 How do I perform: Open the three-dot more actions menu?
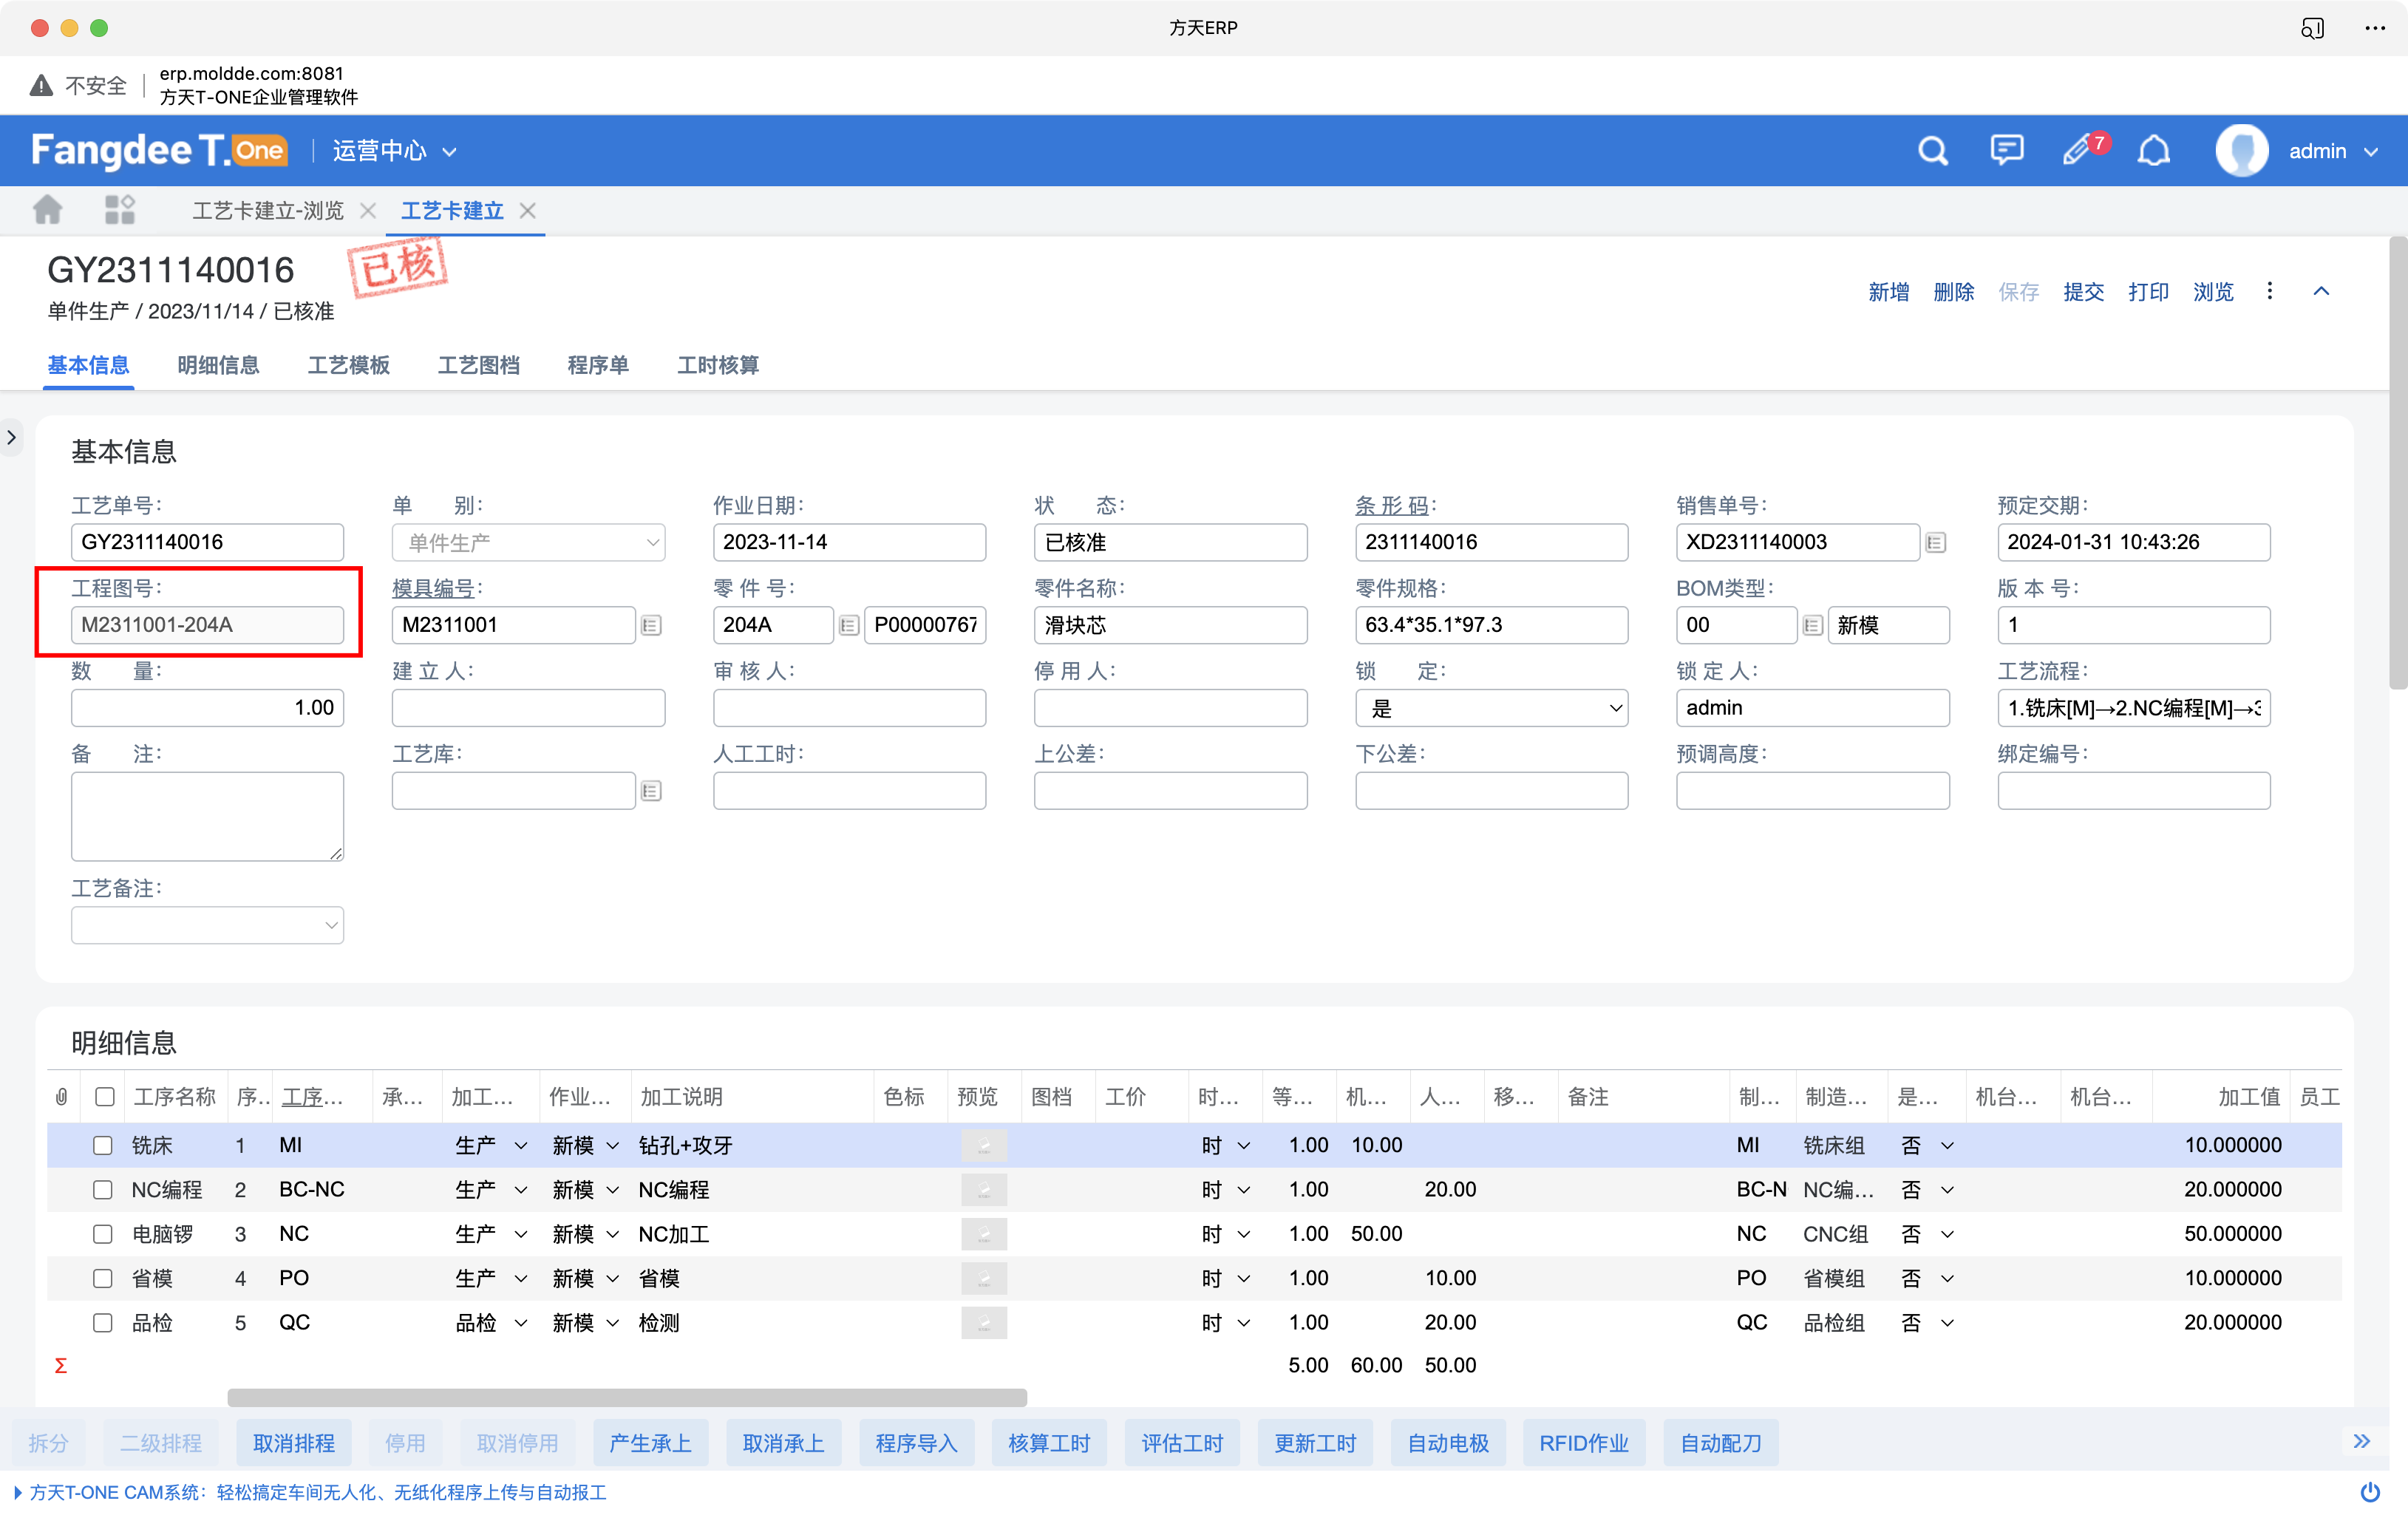click(2269, 291)
